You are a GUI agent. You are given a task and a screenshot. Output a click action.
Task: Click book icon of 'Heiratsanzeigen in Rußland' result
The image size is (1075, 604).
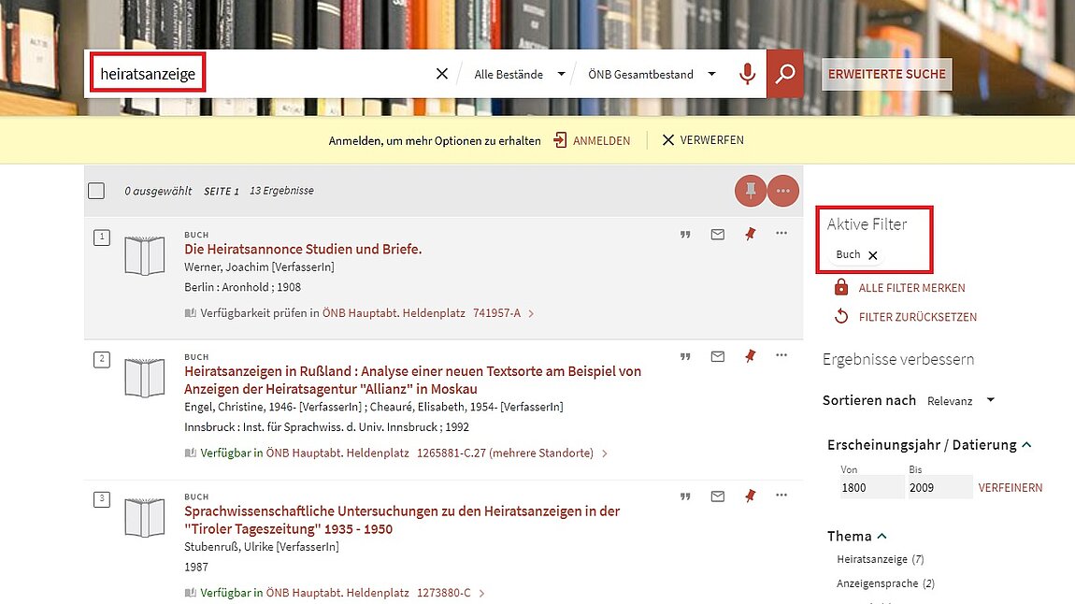145,378
